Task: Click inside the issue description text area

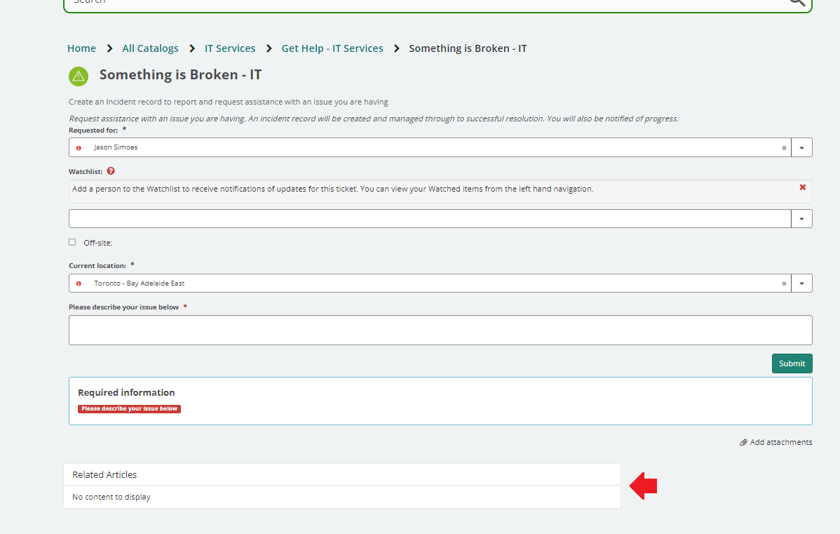Action: pyautogui.click(x=440, y=330)
